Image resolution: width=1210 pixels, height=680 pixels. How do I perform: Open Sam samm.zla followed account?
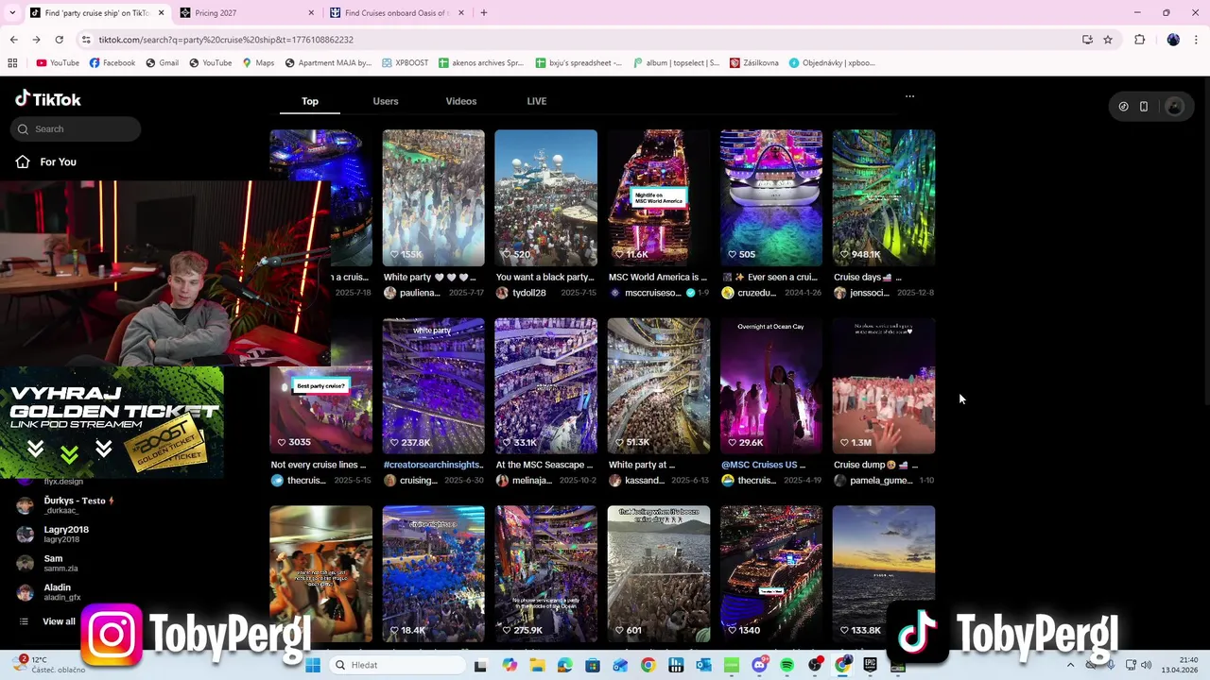pyautogui.click(x=49, y=563)
